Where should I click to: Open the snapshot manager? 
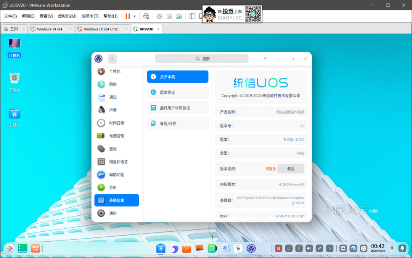click(179, 16)
